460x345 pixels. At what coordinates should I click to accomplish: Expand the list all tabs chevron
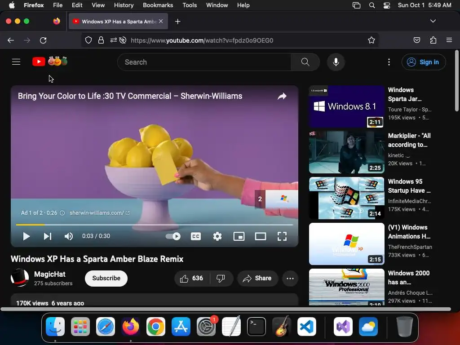[433, 21]
